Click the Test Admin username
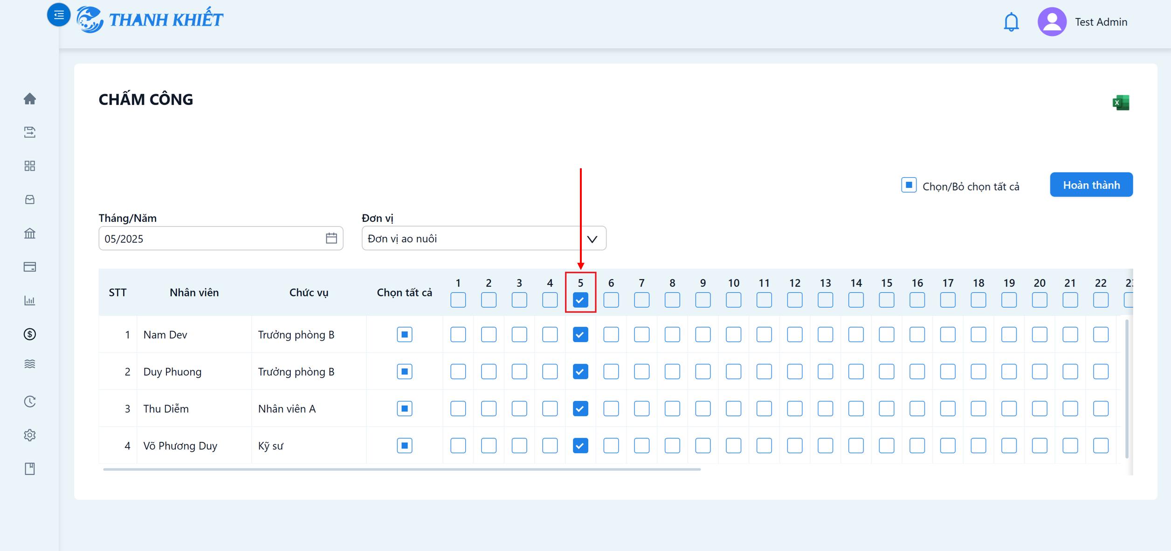 tap(1101, 22)
